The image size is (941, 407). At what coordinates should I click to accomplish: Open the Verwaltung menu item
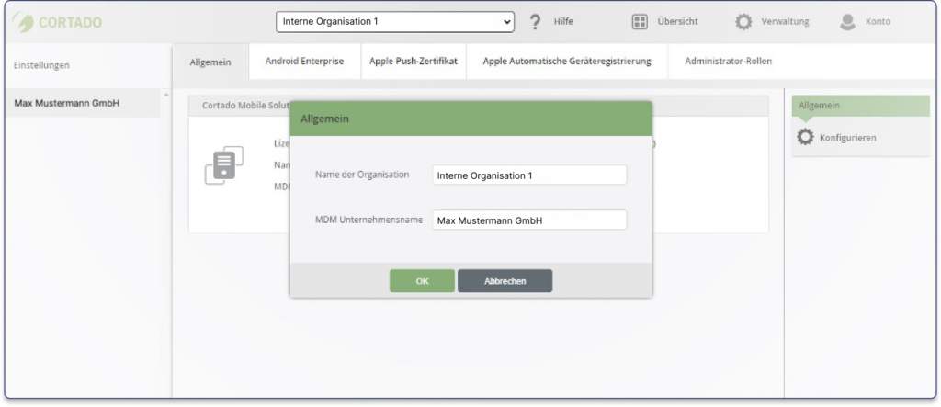click(x=785, y=22)
